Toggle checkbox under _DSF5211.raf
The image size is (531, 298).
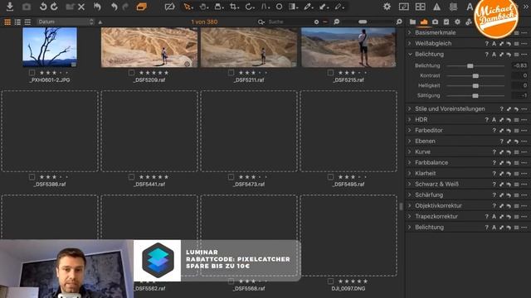(231, 73)
